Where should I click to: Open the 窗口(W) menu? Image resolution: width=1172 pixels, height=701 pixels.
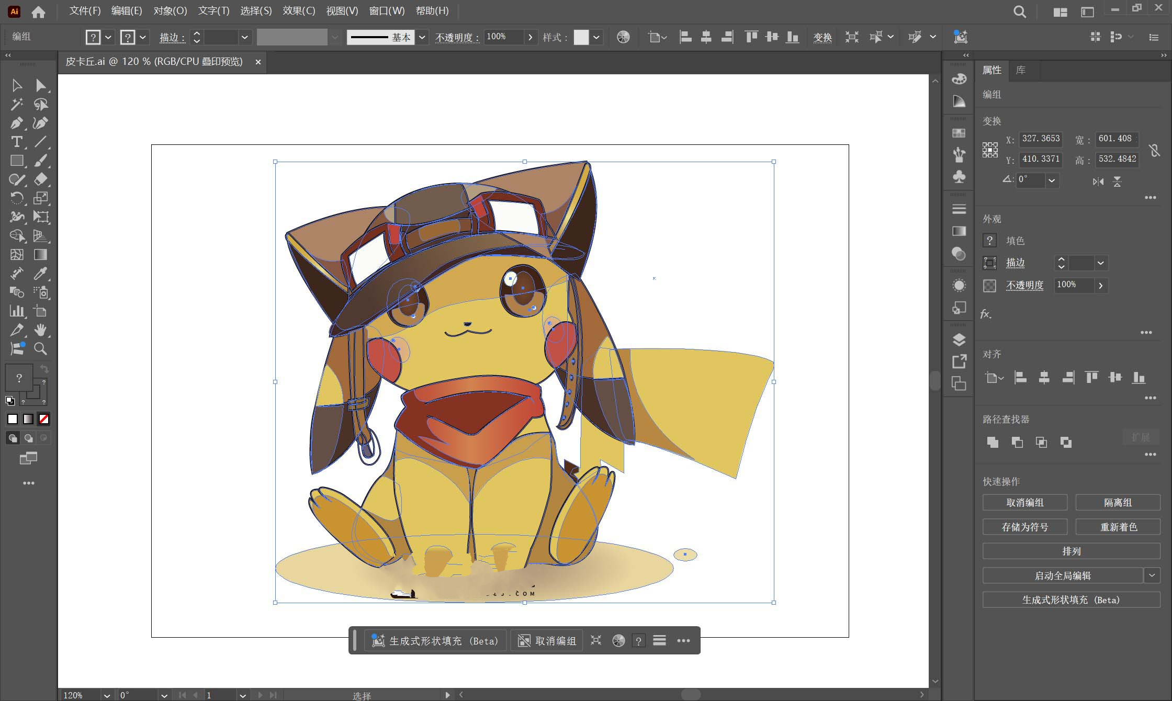click(x=387, y=10)
